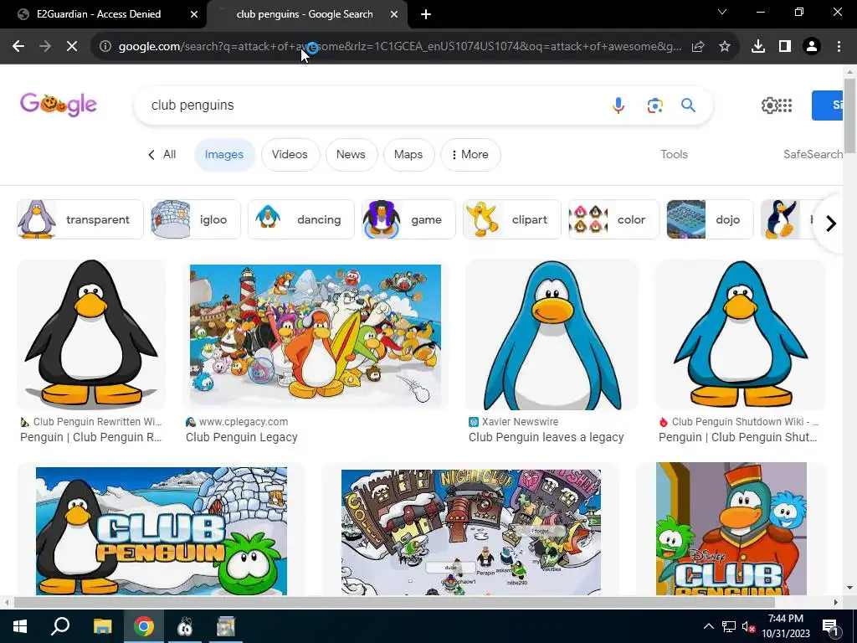Open the Xavier Newswire blue penguin image

point(552,335)
